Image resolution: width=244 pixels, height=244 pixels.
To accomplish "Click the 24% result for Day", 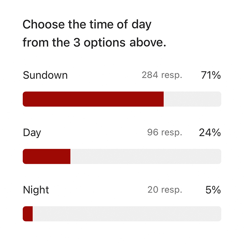I will click(210, 133).
